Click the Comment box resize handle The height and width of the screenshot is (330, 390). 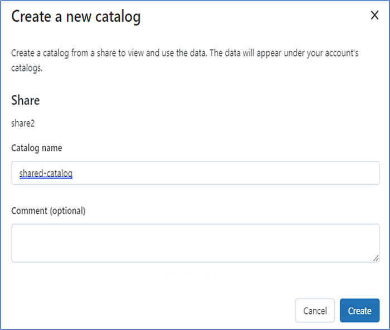point(377,259)
